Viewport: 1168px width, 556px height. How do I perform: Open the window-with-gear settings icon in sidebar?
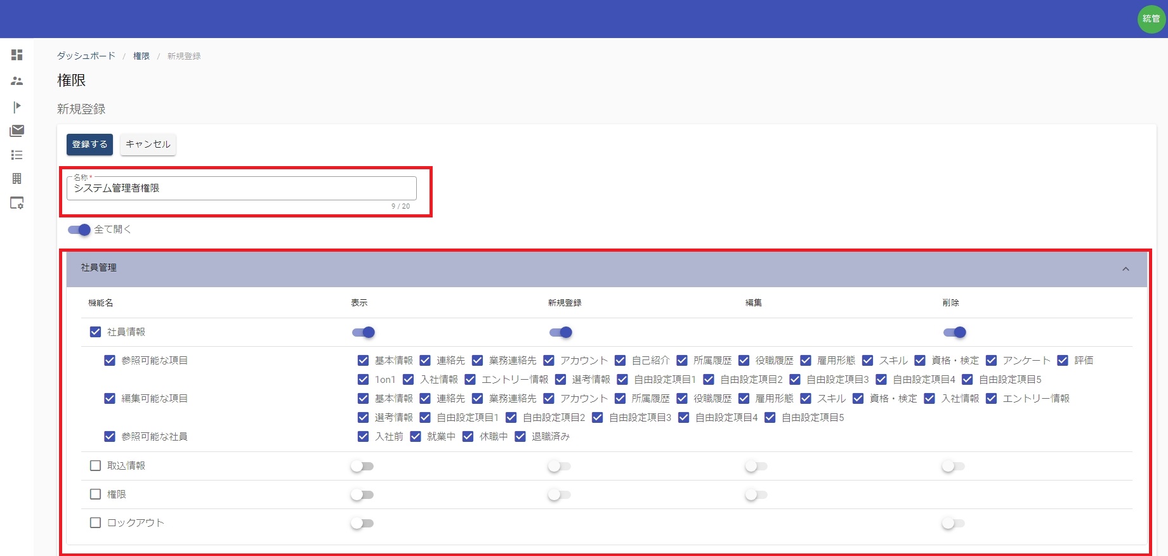(17, 204)
